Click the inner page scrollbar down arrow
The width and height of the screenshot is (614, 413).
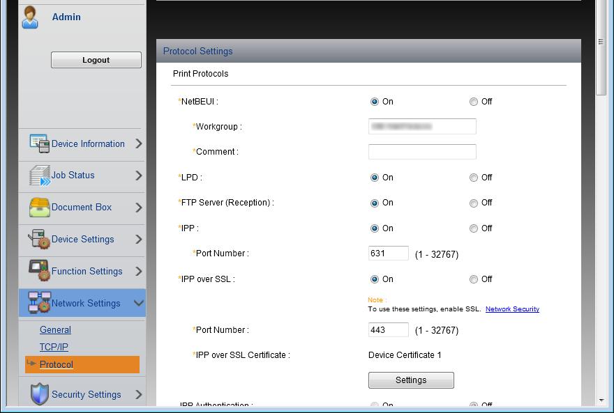click(x=601, y=400)
